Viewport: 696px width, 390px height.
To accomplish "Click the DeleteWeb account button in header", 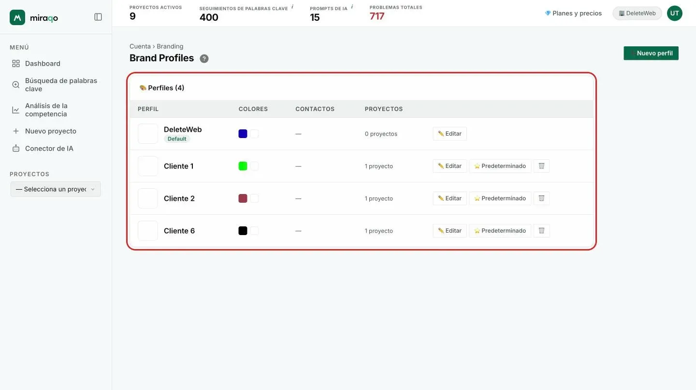I will [637, 14].
